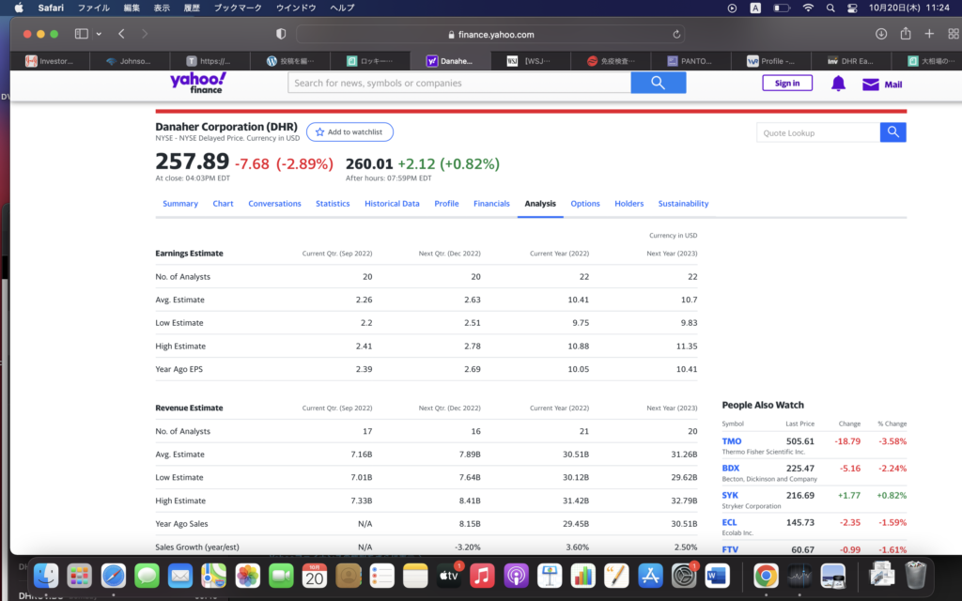Switch to the Financials tab
The image size is (962, 601).
(x=491, y=204)
